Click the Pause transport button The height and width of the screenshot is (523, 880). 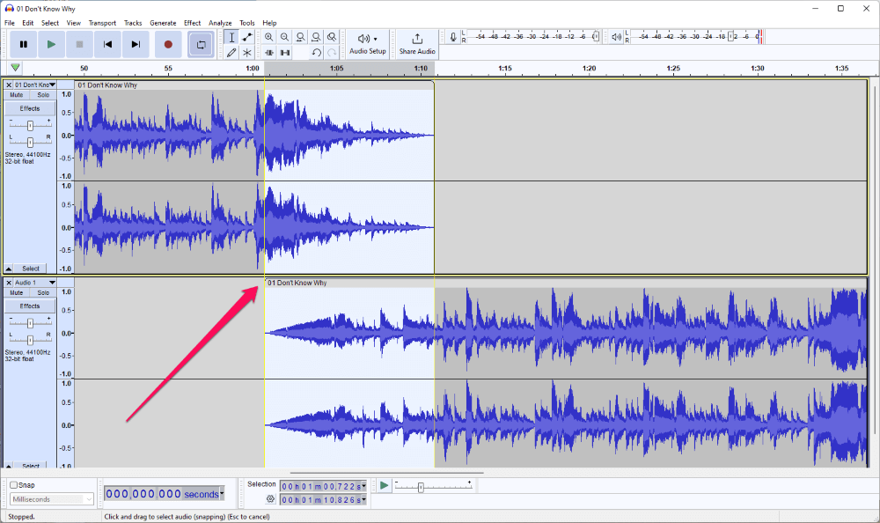(x=23, y=44)
